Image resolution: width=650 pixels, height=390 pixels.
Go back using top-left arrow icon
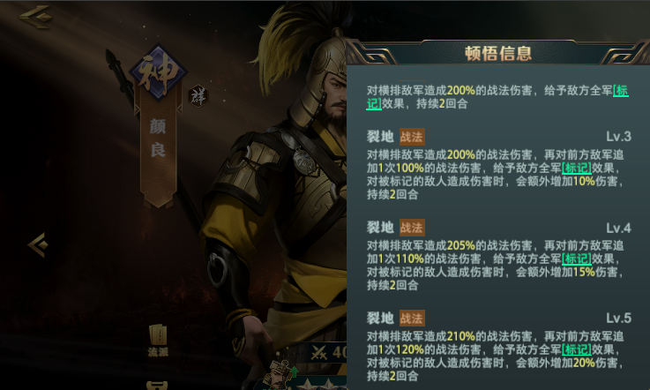point(35,17)
